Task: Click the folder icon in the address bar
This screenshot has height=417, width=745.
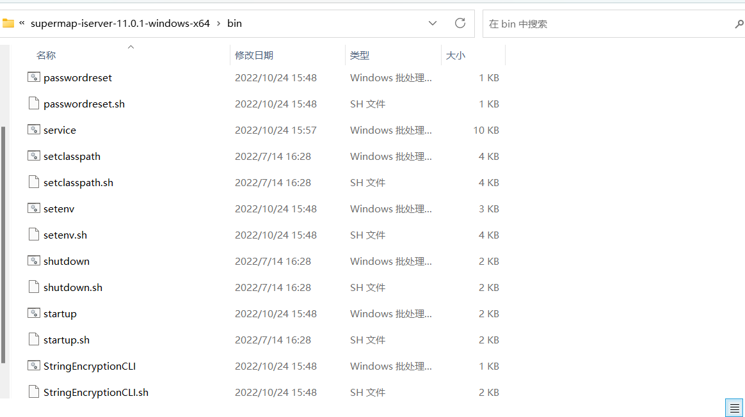Action: [x=8, y=23]
